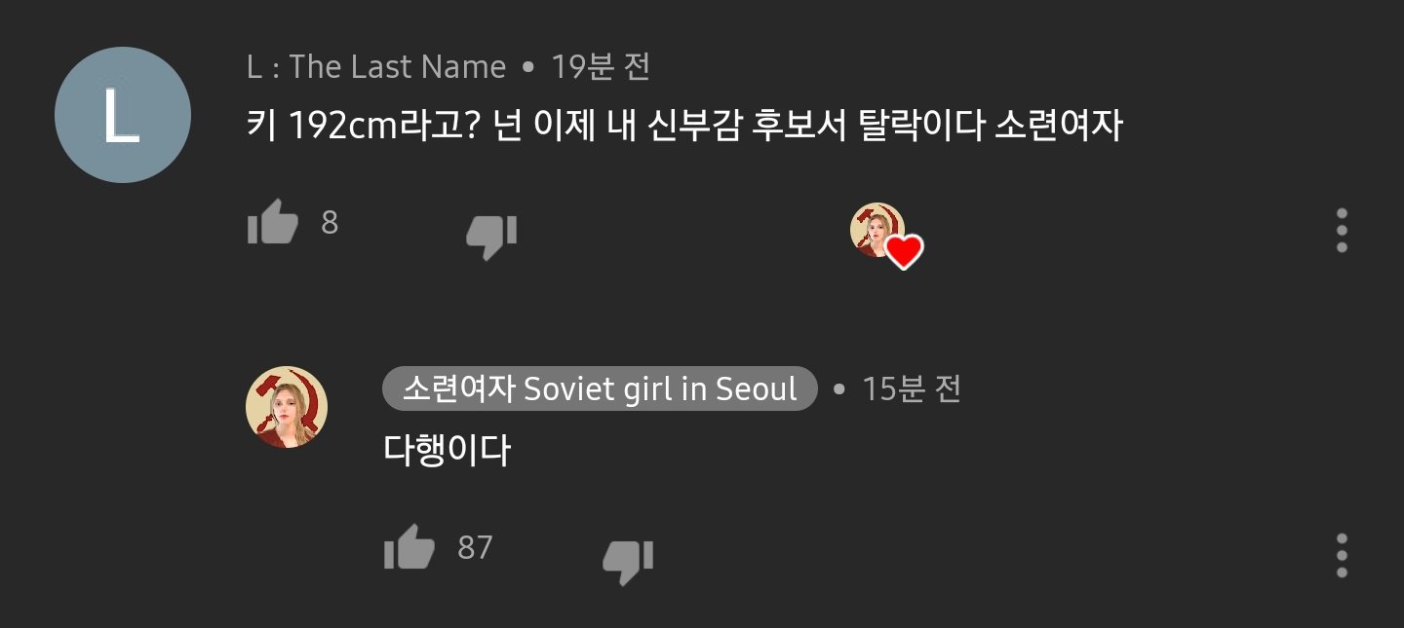Click the 15분 전 timestamp link
This screenshot has width=1404, height=628.
pyautogui.click(x=911, y=388)
